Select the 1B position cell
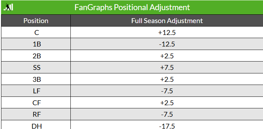The width and height of the screenshot is (263, 129). click(x=36, y=44)
